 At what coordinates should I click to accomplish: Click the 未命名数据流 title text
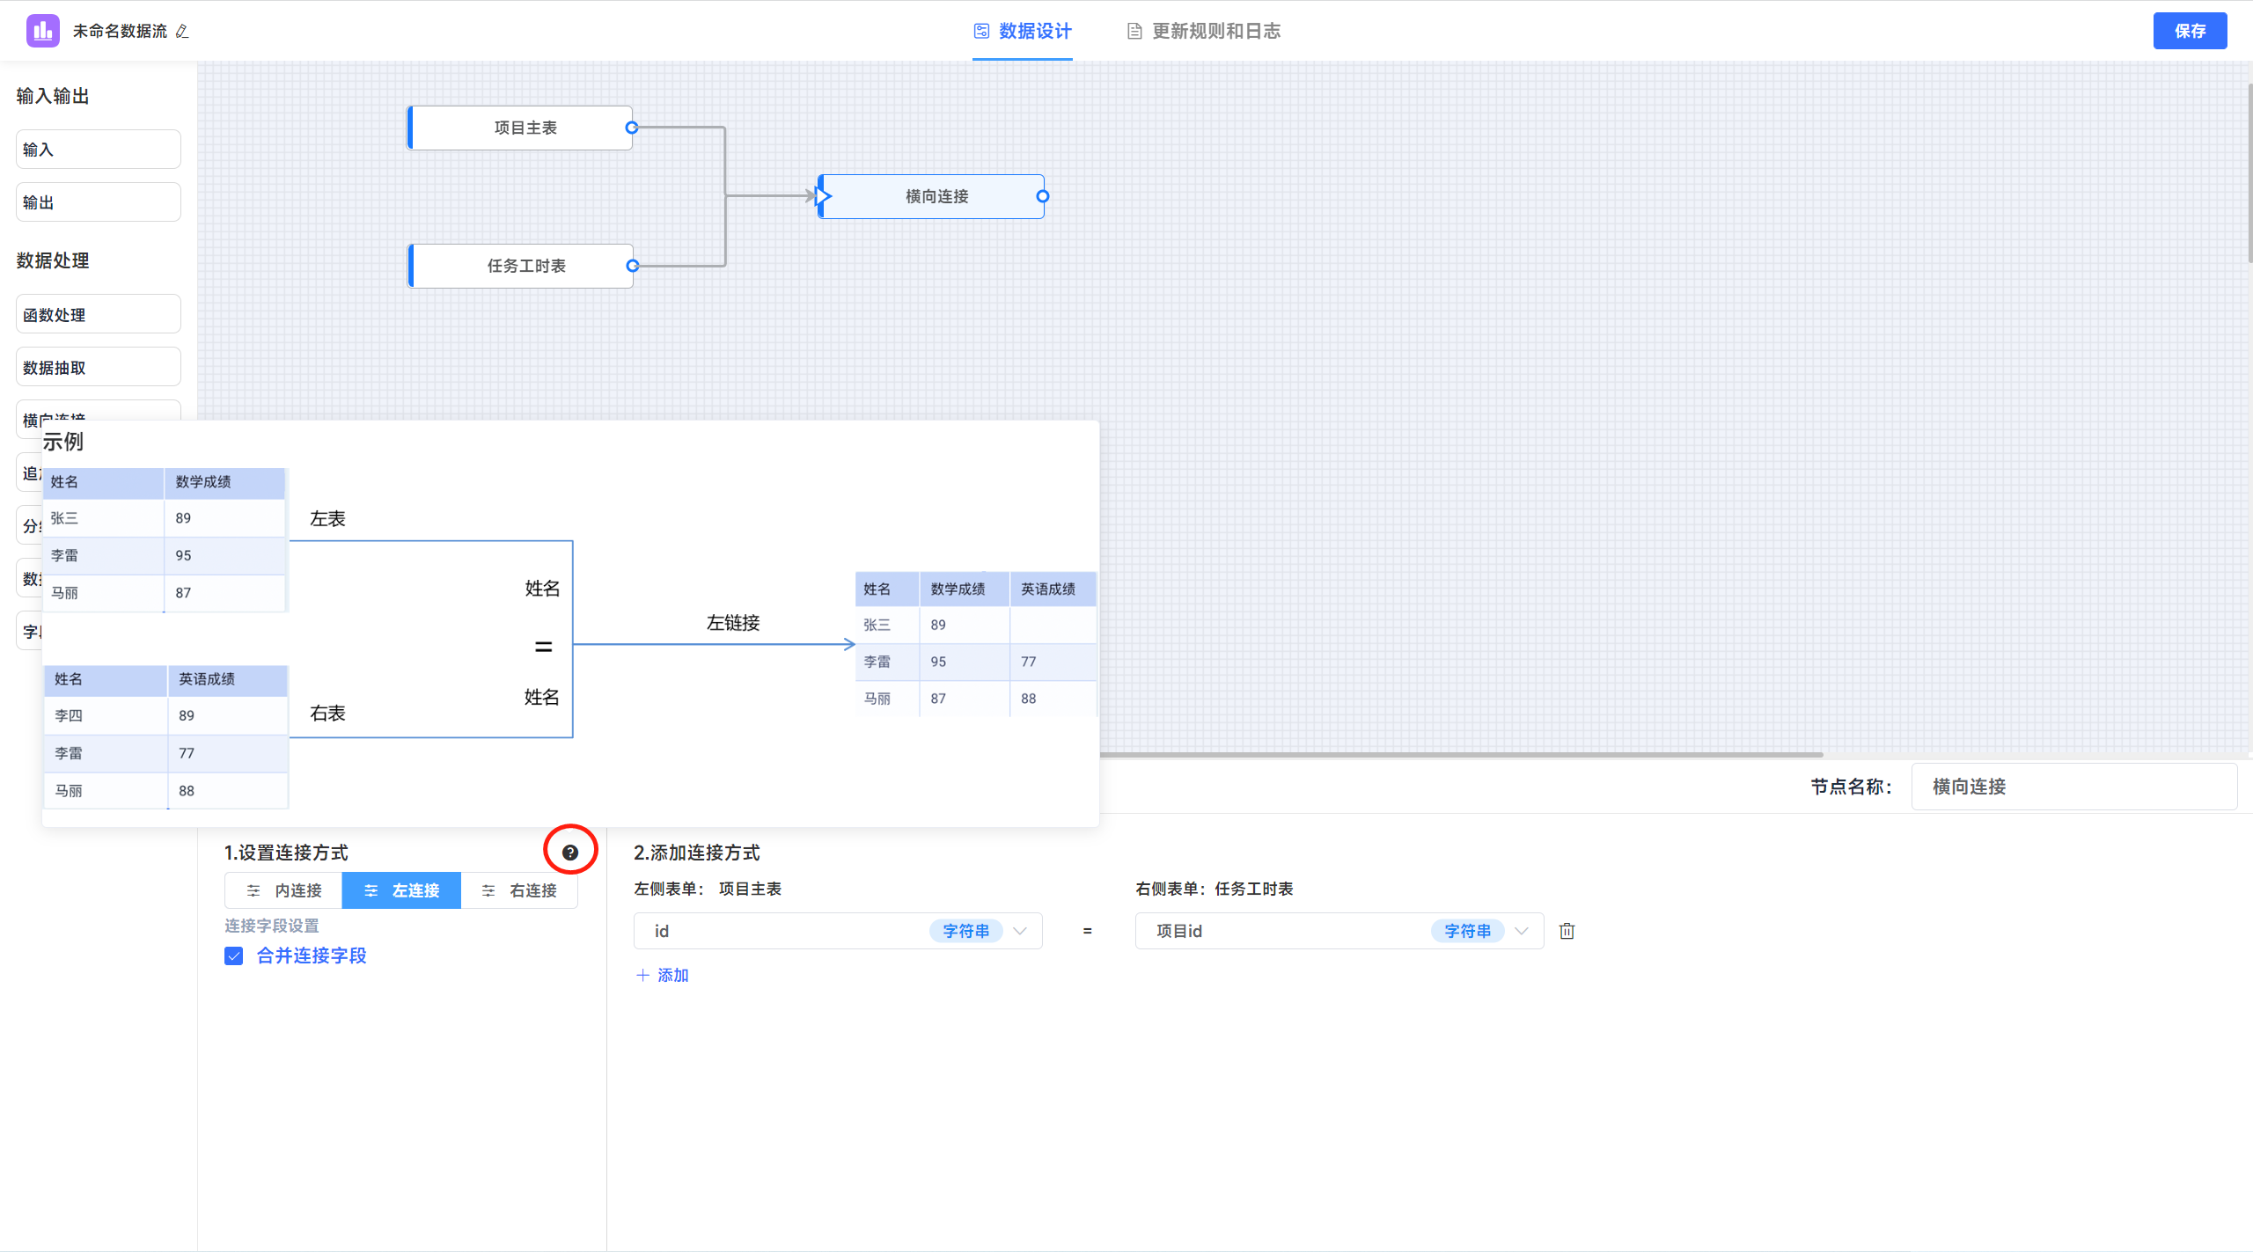[120, 31]
